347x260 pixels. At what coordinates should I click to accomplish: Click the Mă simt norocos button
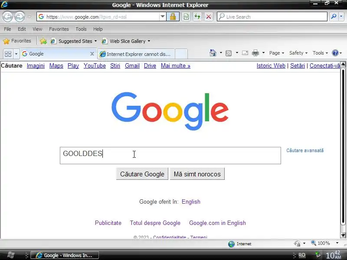tap(197, 174)
